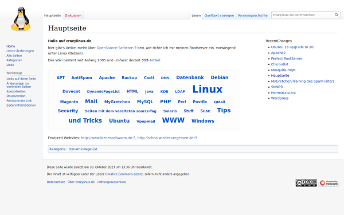Open Spezialseiten tool link

(x=16, y=91)
